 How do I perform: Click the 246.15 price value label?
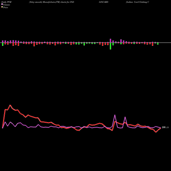[165, 128]
